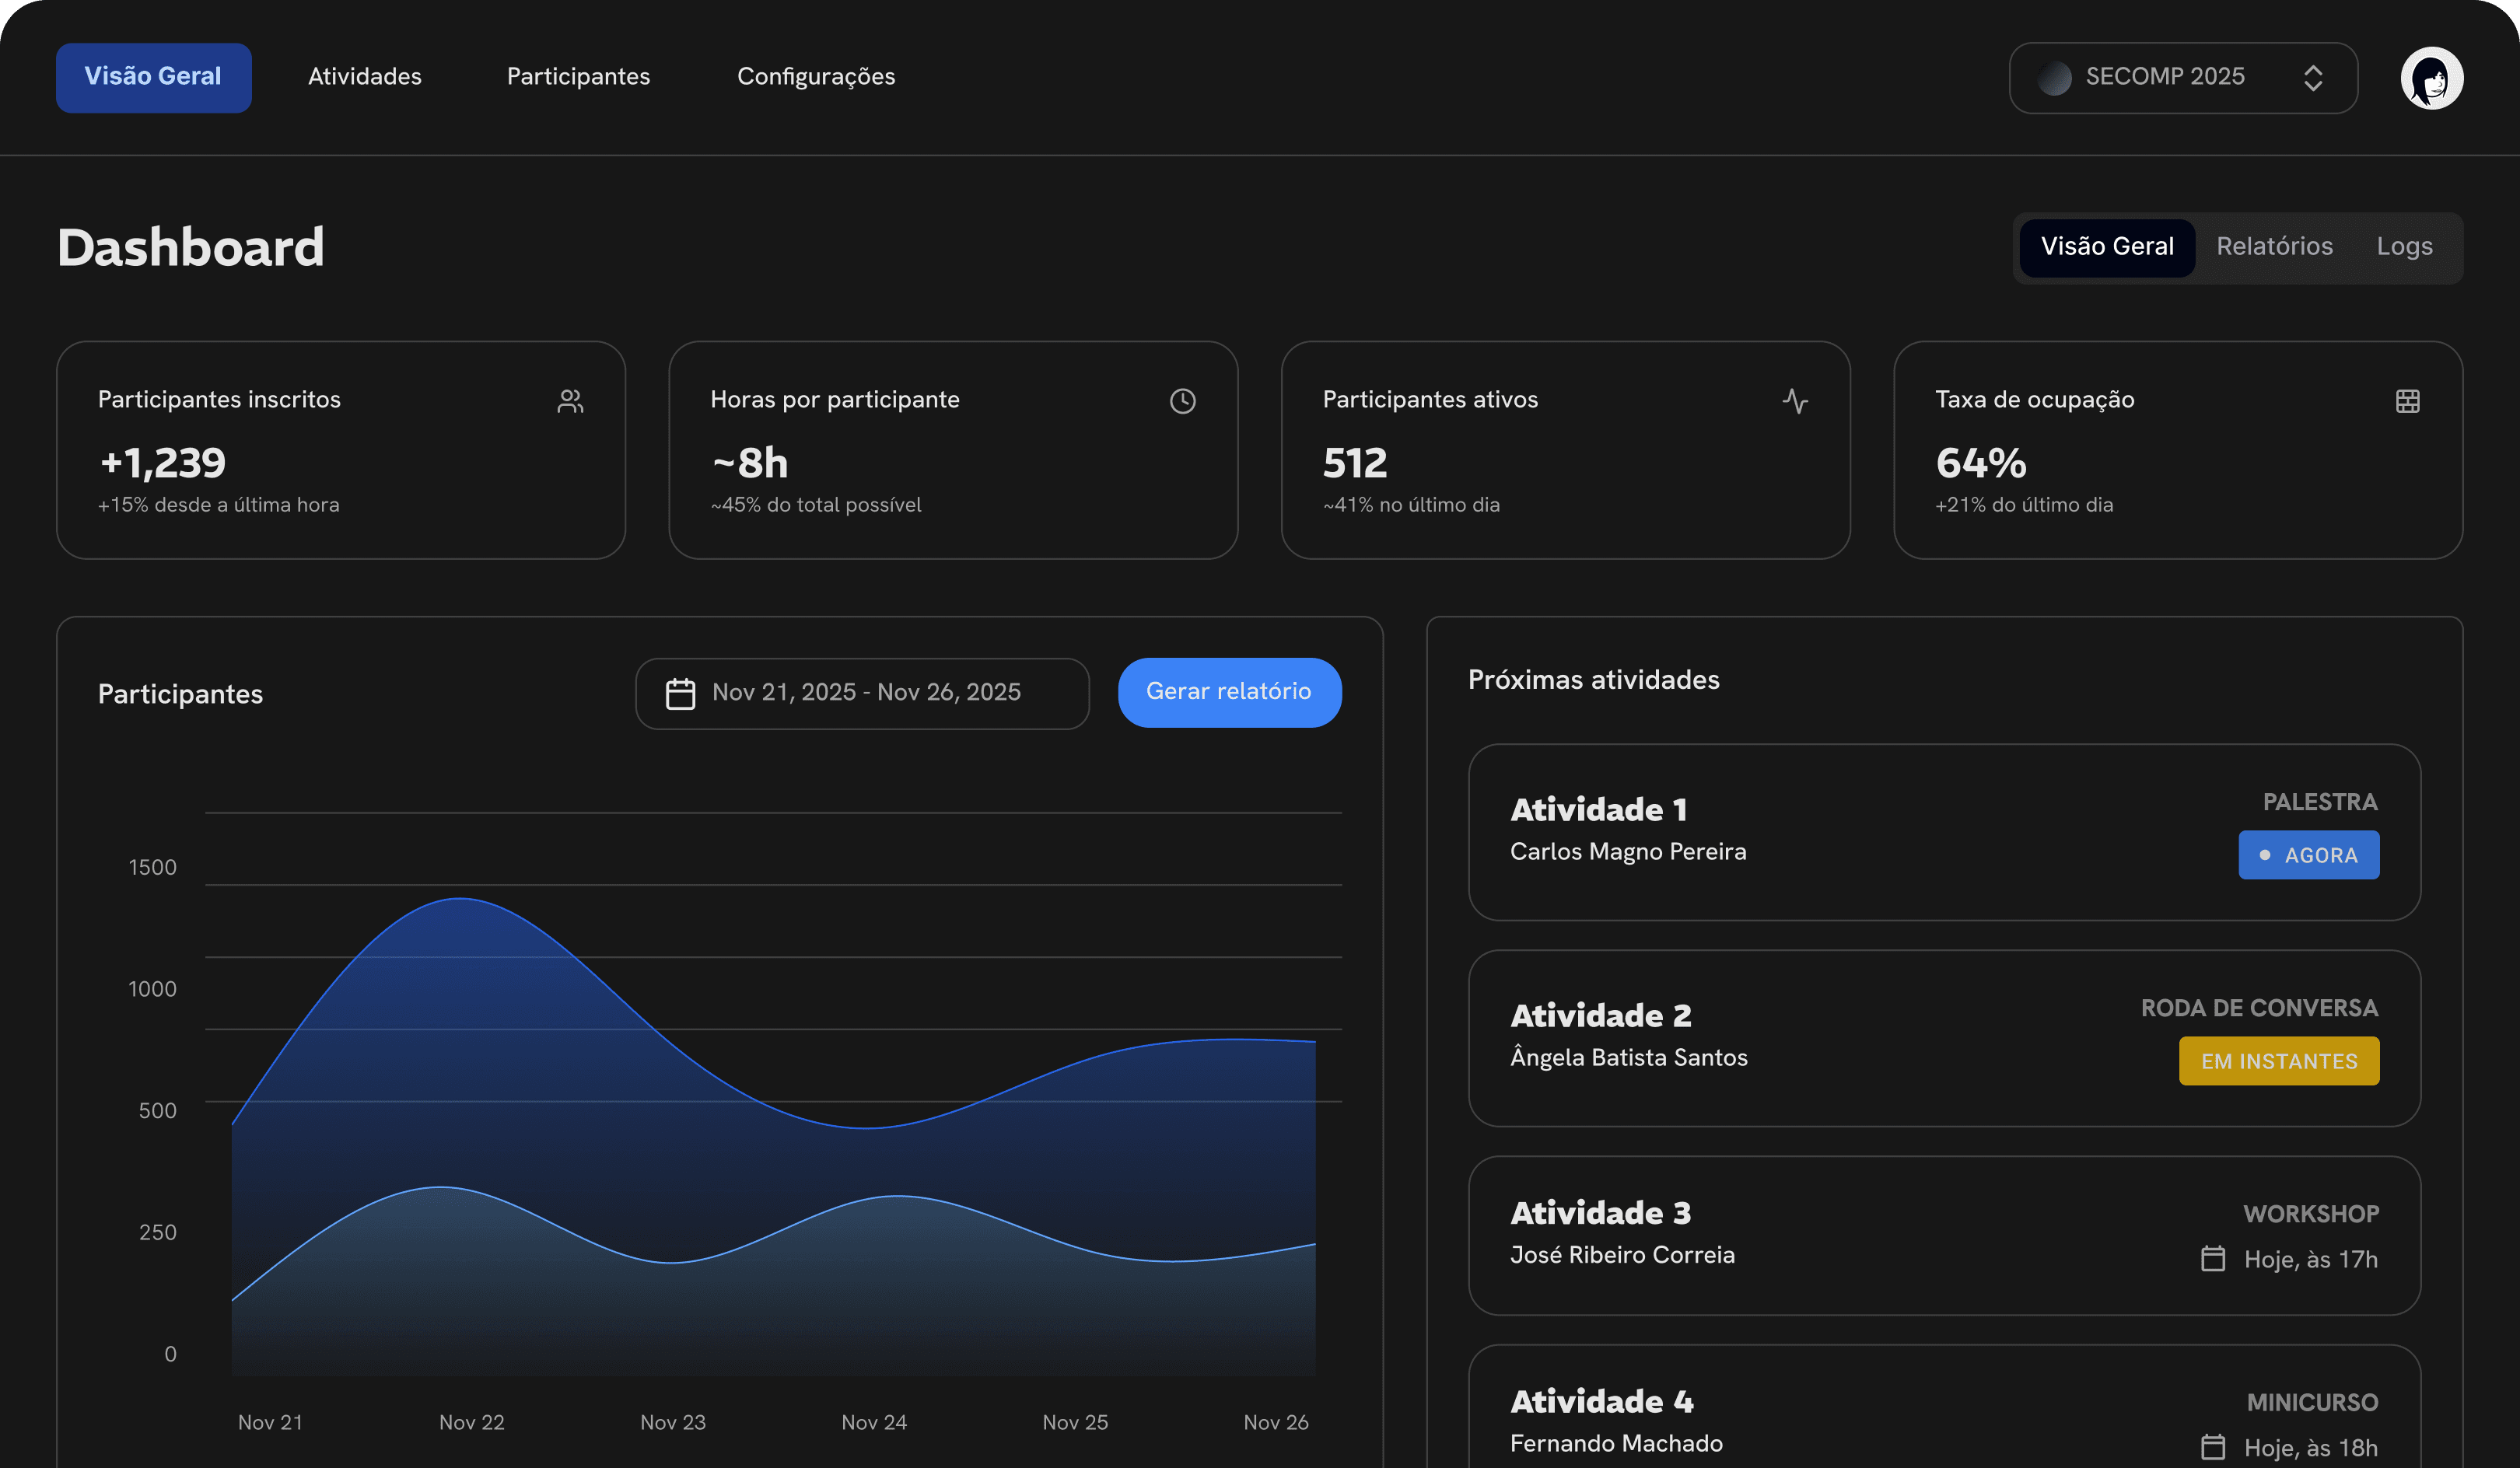Go to Atividades in the top navigation
Image resolution: width=2520 pixels, height=1468 pixels.
coord(365,77)
